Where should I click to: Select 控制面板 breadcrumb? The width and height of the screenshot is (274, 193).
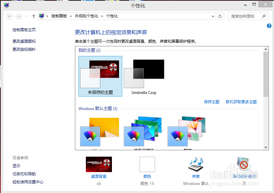59,16
